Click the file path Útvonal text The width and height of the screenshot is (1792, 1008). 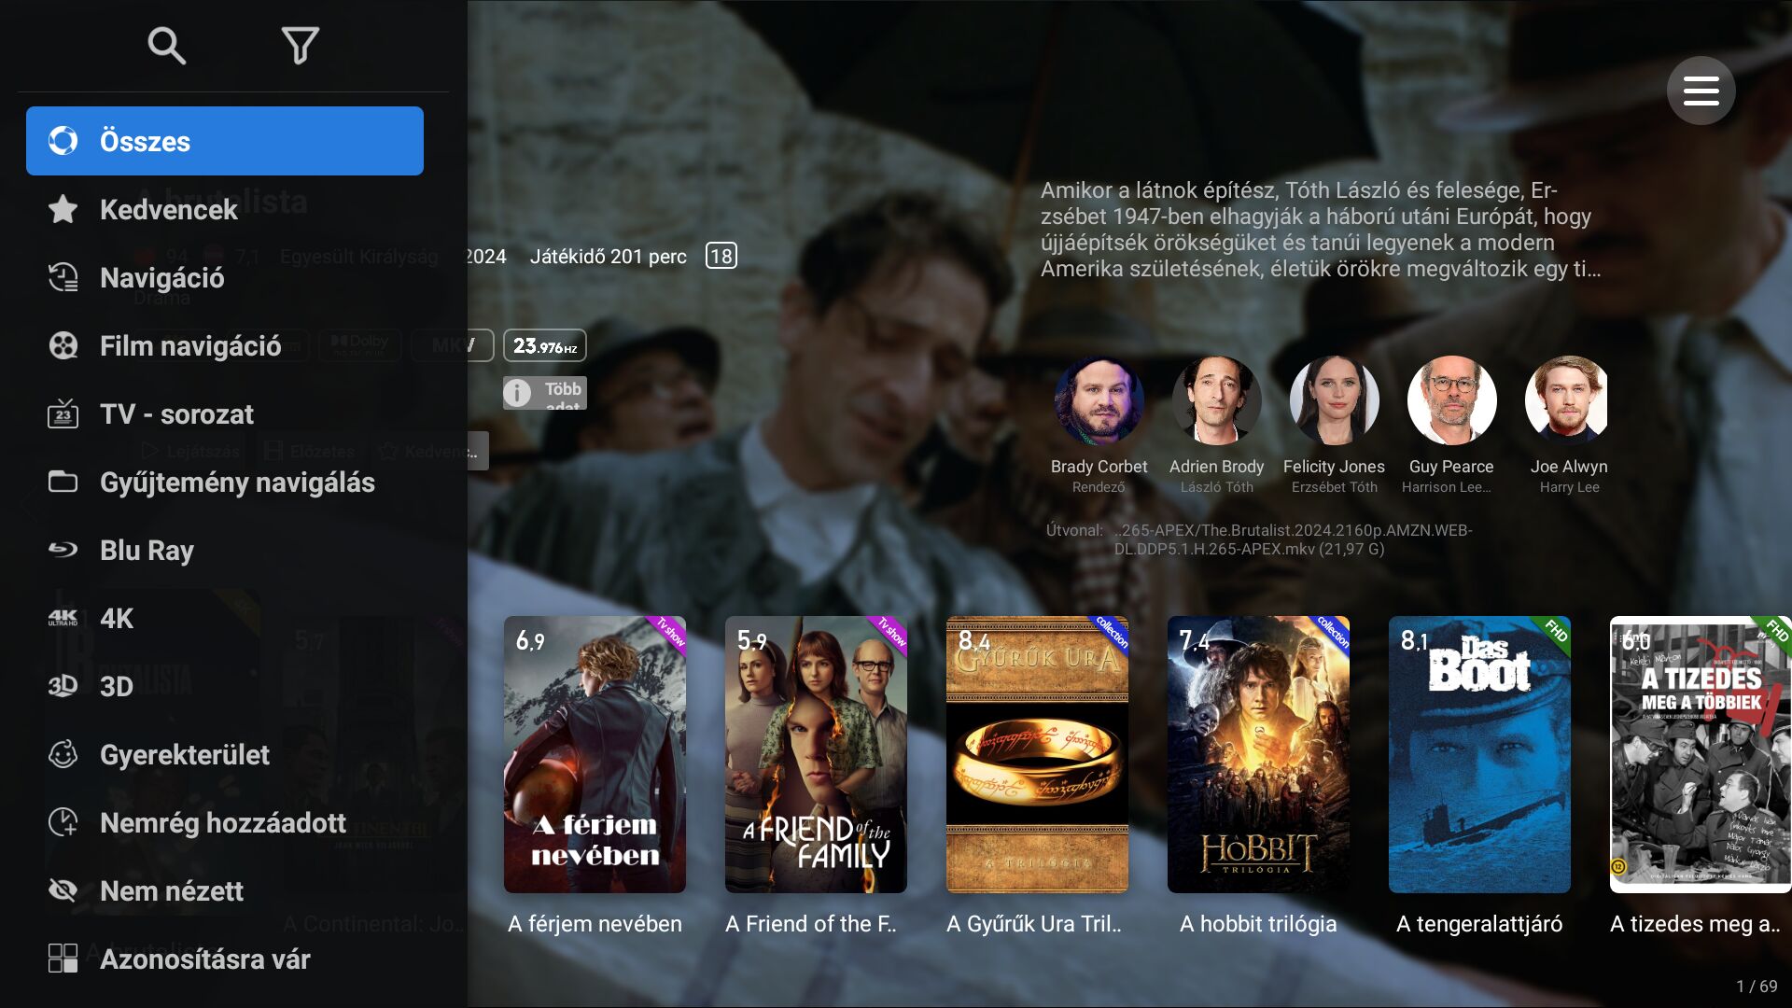click(x=1259, y=539)
